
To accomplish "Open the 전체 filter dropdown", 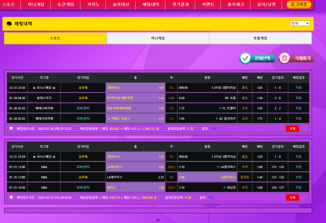I will pyautogui.click(x=300, y=23).
